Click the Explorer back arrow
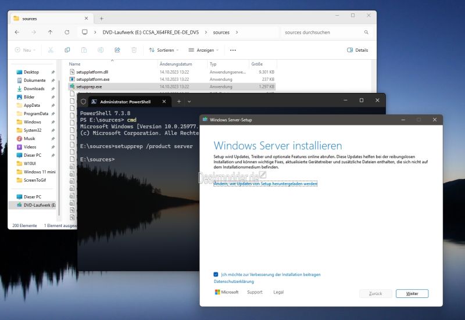The image size is (465, 320). click(17, 33)
